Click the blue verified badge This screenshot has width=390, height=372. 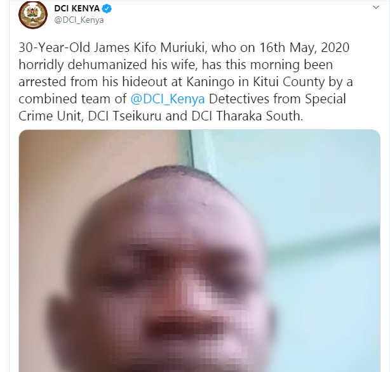pos(107,9)
